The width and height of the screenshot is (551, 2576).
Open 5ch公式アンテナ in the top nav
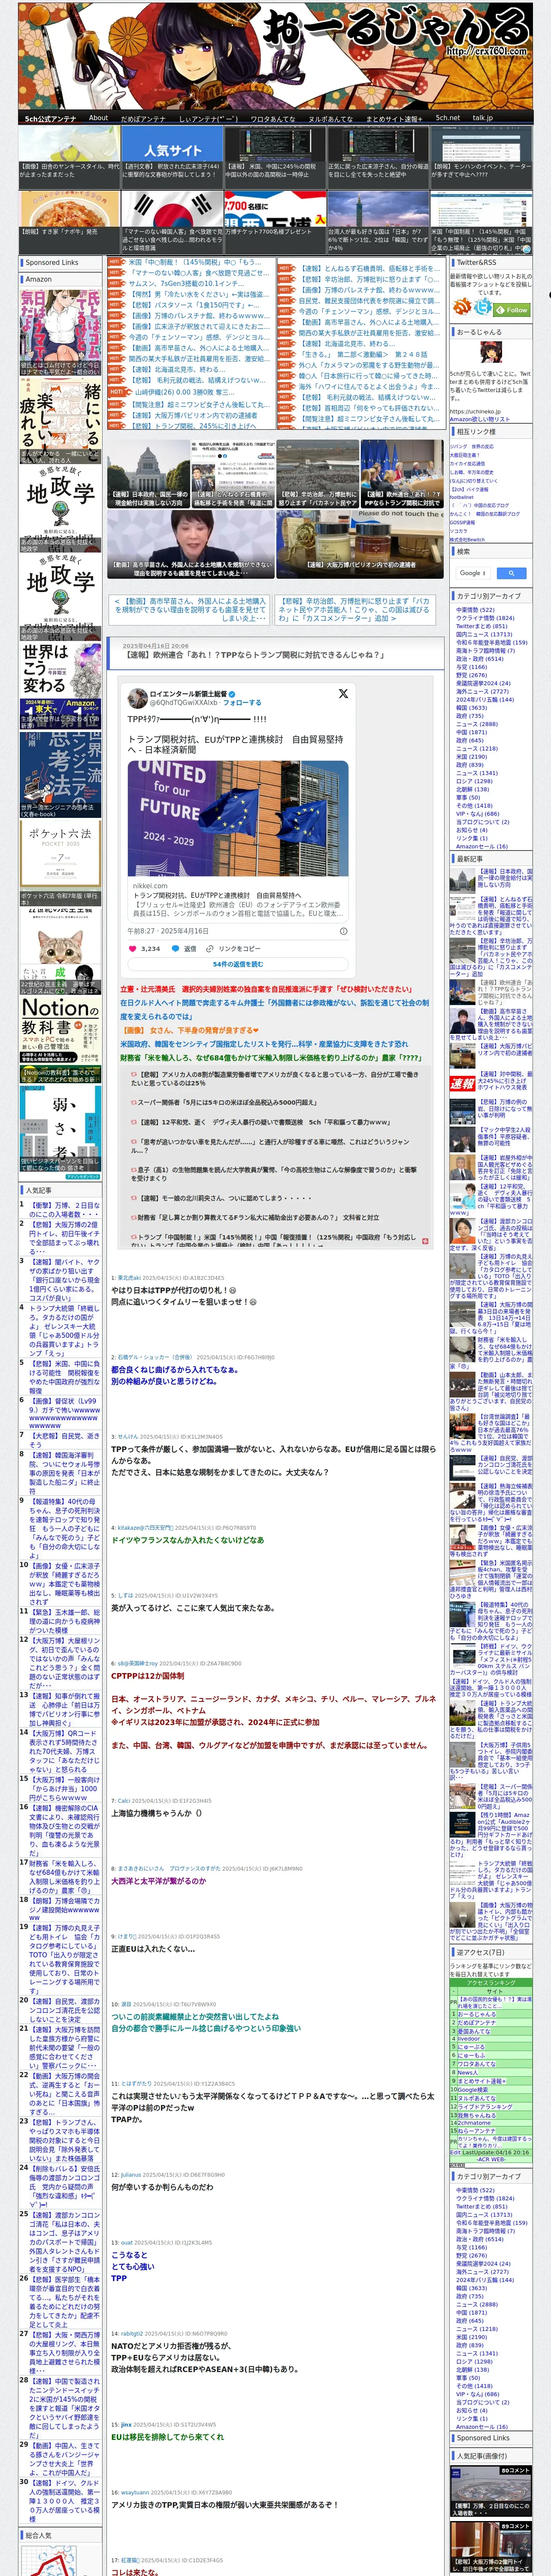pos(50,118)
